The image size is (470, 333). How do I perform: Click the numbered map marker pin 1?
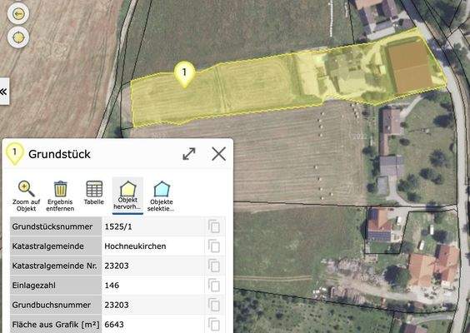pos(184,74)
